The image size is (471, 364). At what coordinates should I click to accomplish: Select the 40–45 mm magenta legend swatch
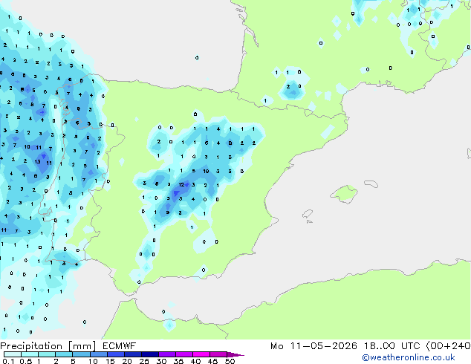(x=201, y=354)
